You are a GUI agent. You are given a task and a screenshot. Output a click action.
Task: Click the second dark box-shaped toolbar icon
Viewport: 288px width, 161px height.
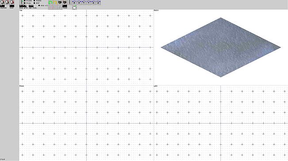(65, 2)
